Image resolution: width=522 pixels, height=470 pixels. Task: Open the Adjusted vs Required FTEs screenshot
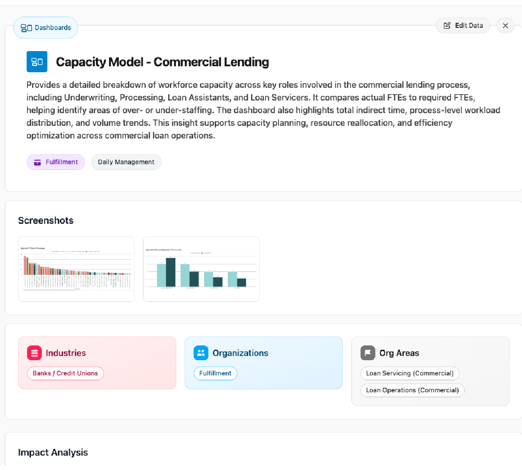201,269
